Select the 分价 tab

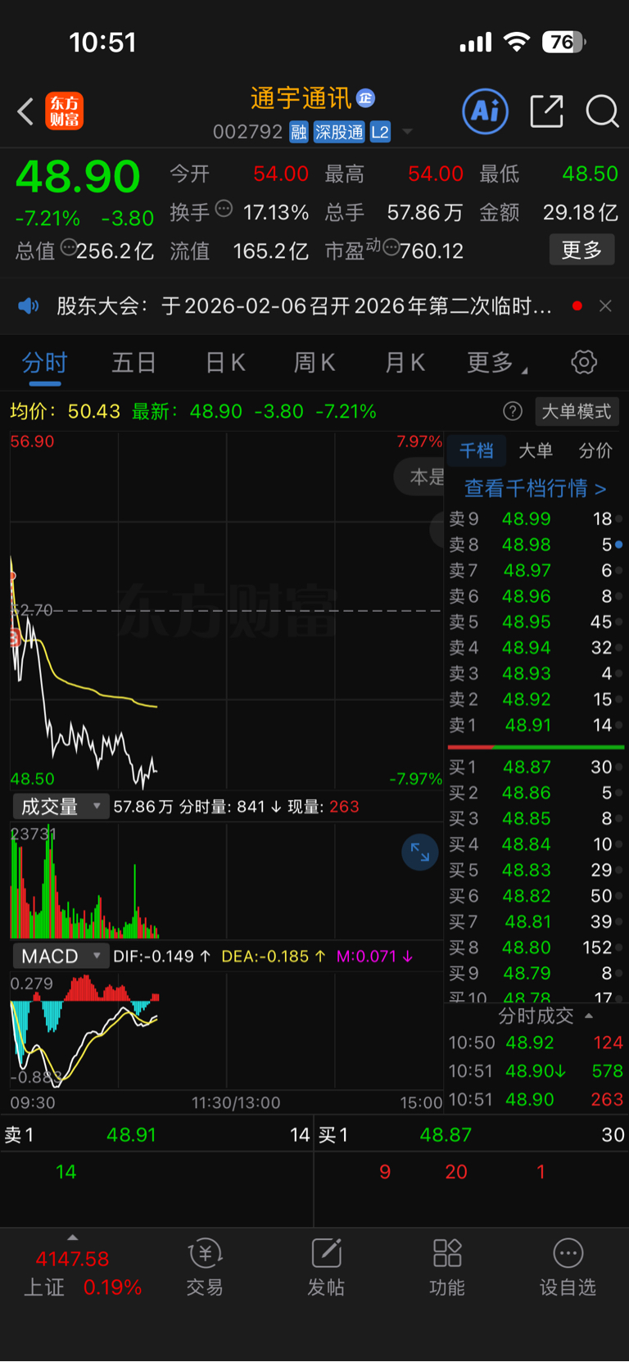[x=595, y=450]
